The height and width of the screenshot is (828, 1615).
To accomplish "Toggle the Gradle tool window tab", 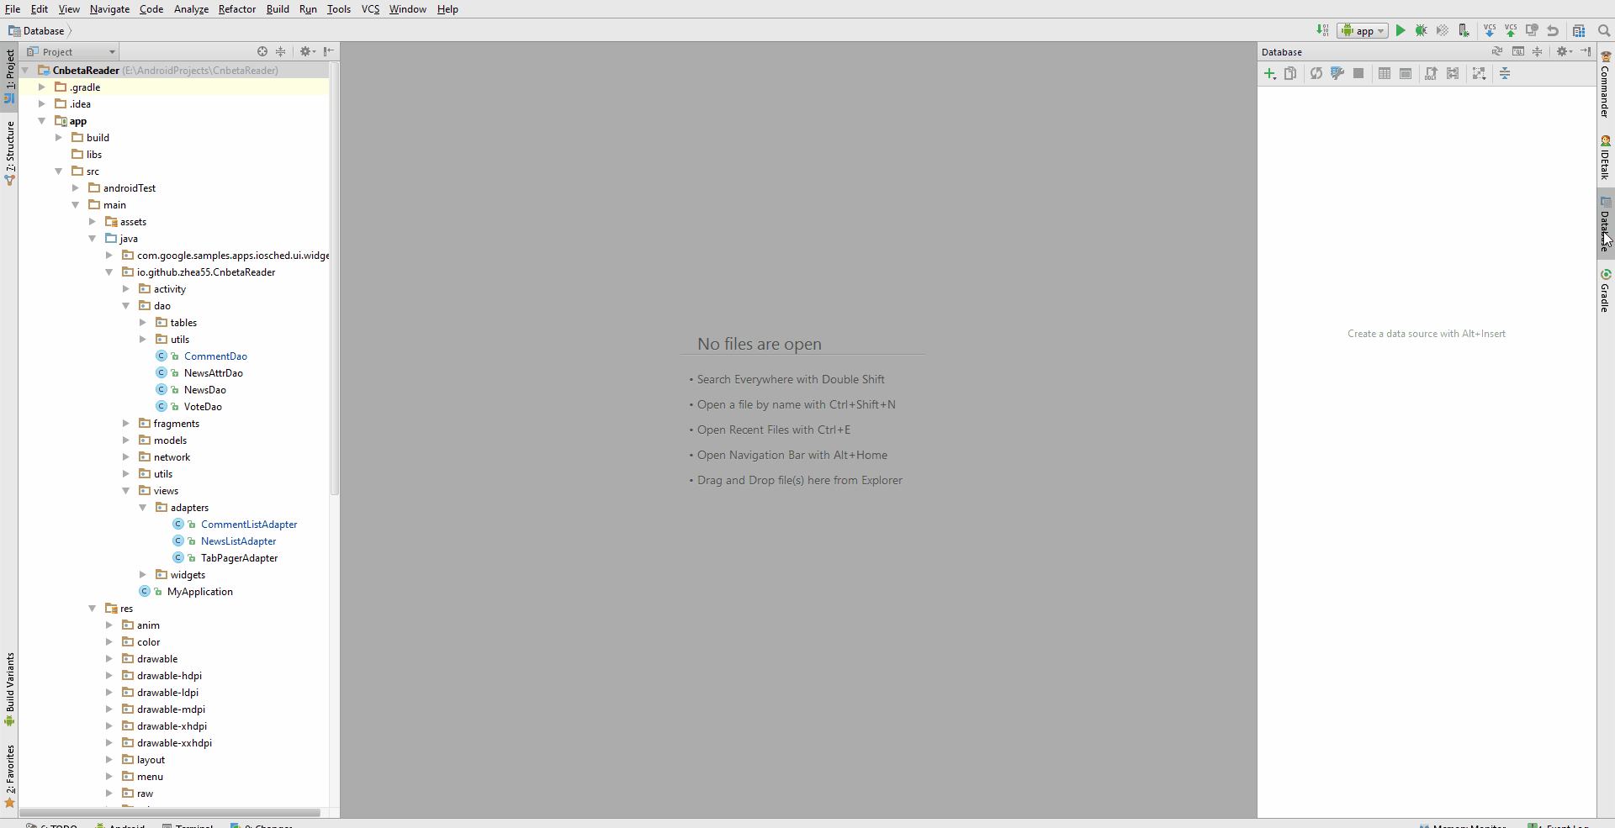I will click(x=1606, y=291).
